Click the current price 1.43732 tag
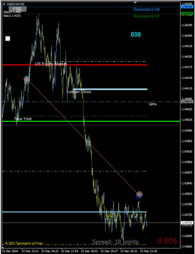The image size is (195, 254). tap(187, 223)
